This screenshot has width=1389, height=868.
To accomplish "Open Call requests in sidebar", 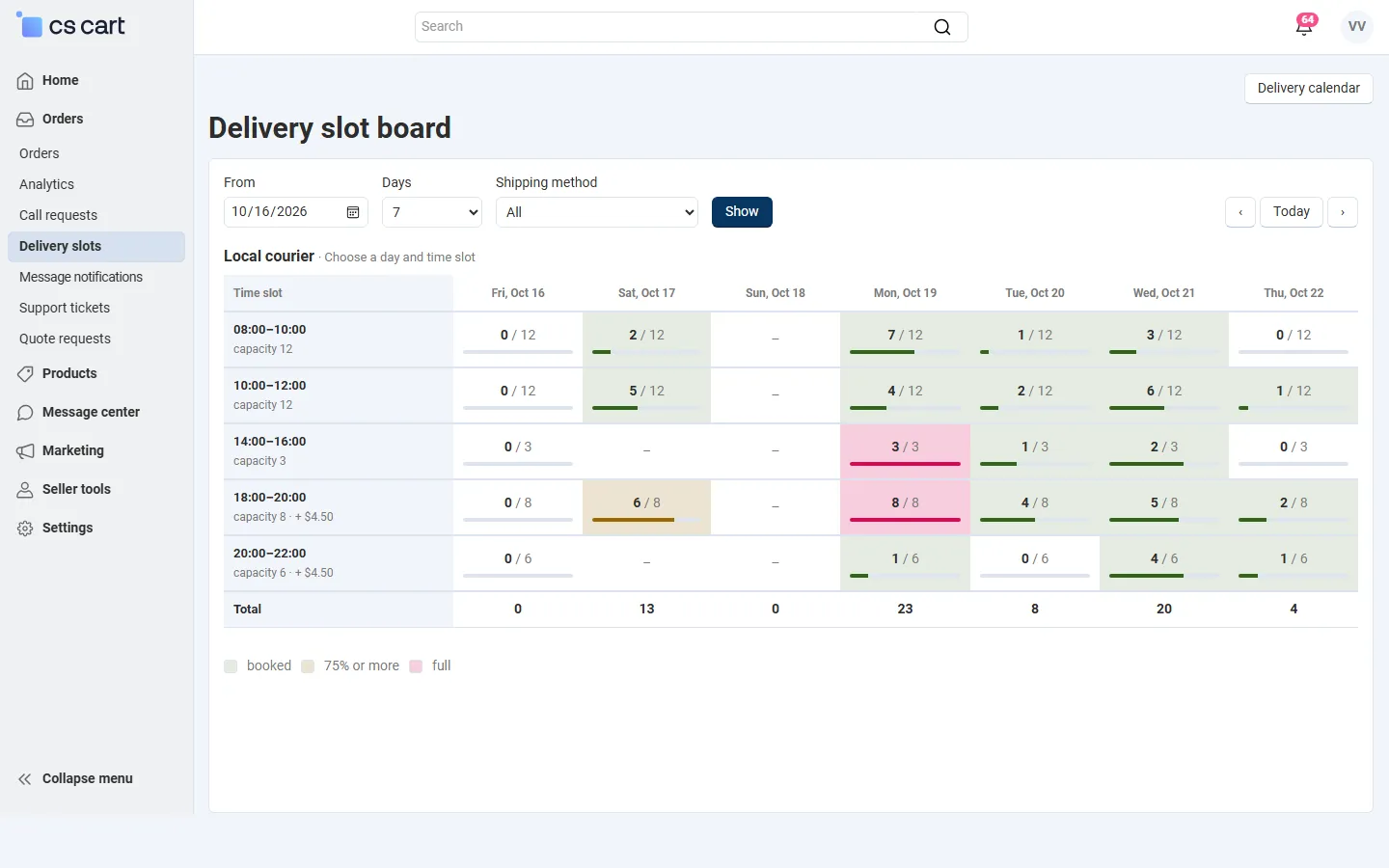I will [96, 215].
